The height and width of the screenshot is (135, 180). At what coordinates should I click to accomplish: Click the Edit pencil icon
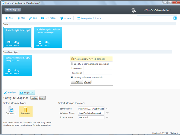coord(31,18)
